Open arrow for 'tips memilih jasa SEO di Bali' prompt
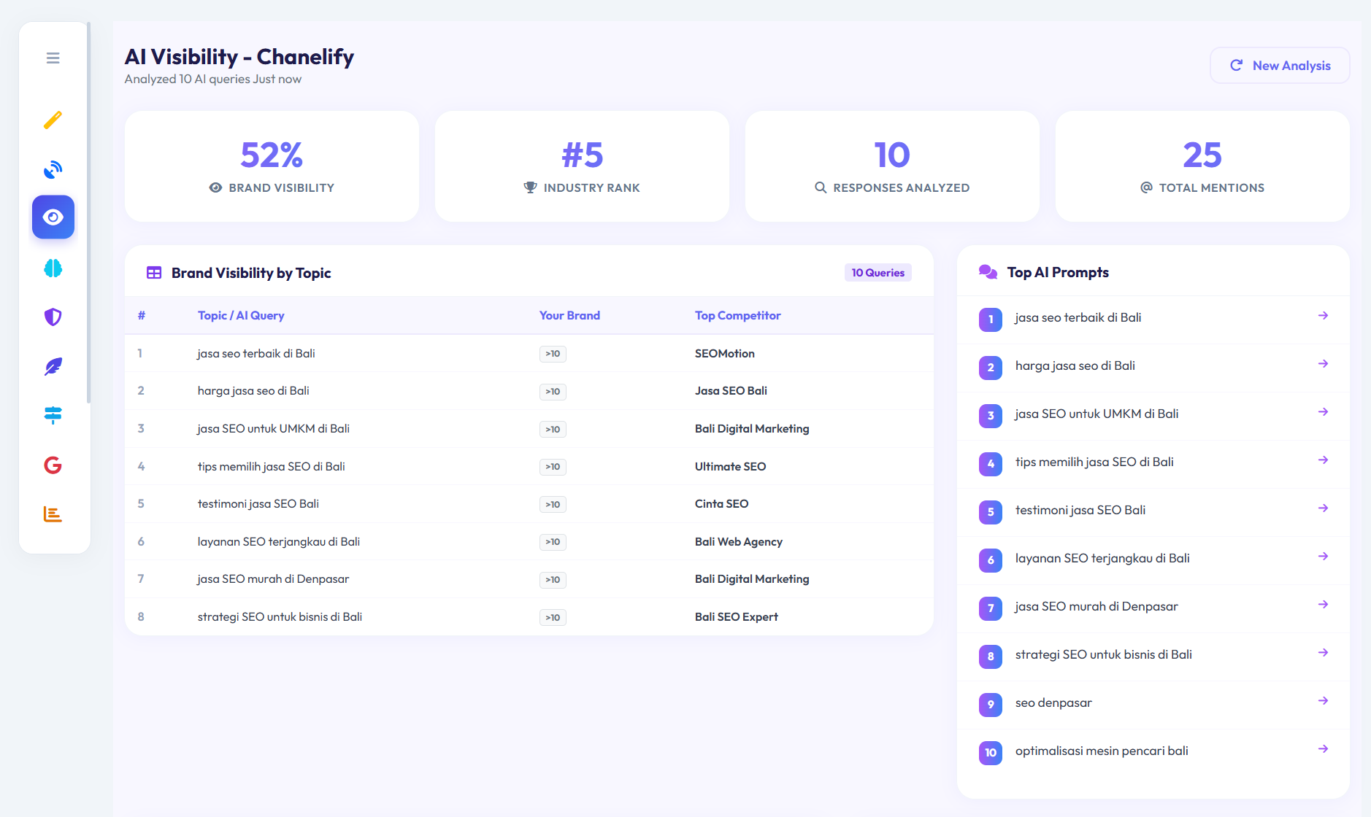Screen dimensions: 1371x817 point(1323,460)
